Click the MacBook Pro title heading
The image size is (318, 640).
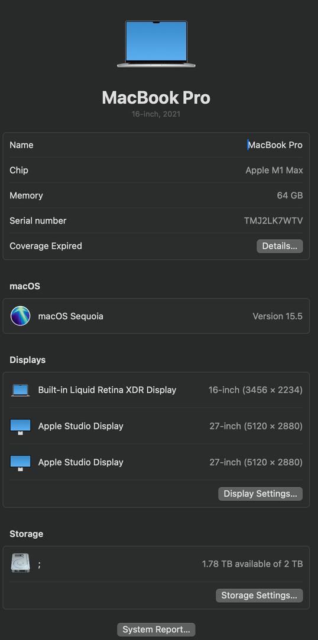coord(157,98)
